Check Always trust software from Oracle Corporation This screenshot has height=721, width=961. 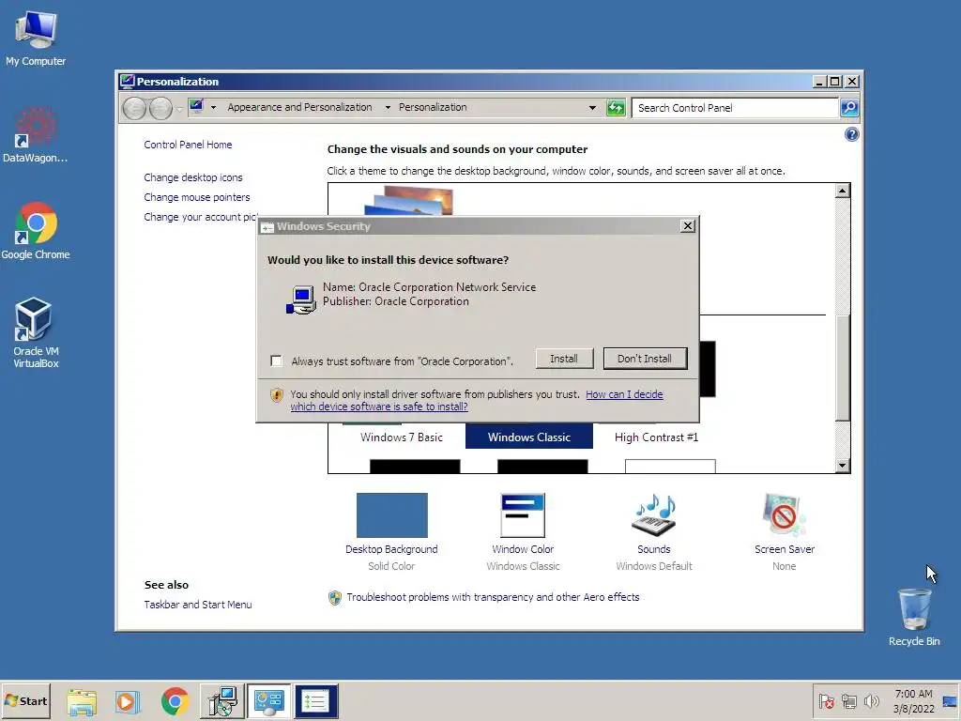pos(277,361)
